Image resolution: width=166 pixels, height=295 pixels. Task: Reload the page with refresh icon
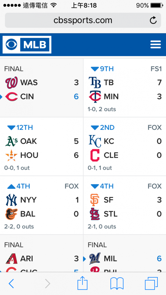click(x=153, y=20)
